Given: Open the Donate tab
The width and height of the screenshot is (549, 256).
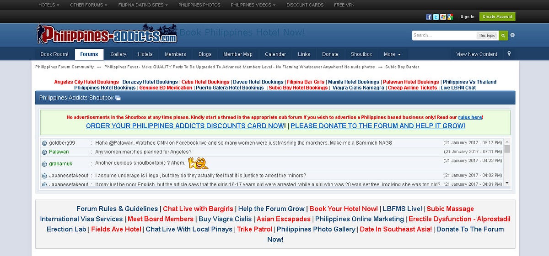Looking at the screenshot, I should 330,54.
